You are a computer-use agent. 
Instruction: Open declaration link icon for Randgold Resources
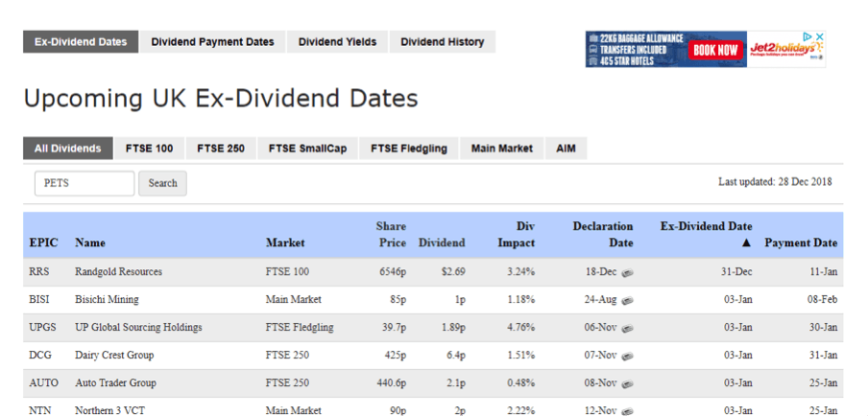click(x=627, y=272)
